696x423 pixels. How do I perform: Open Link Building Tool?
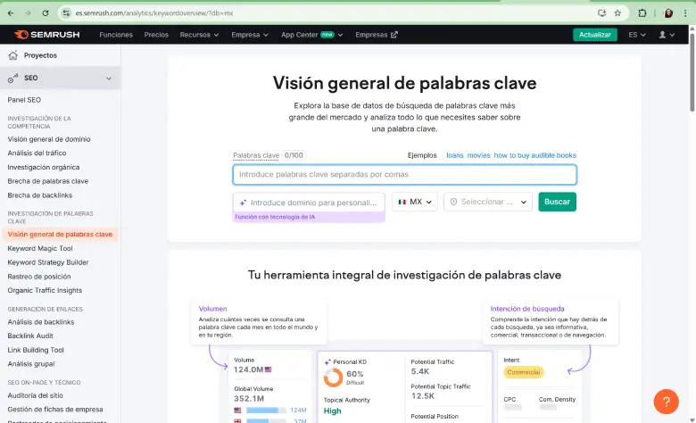(36, 350)
